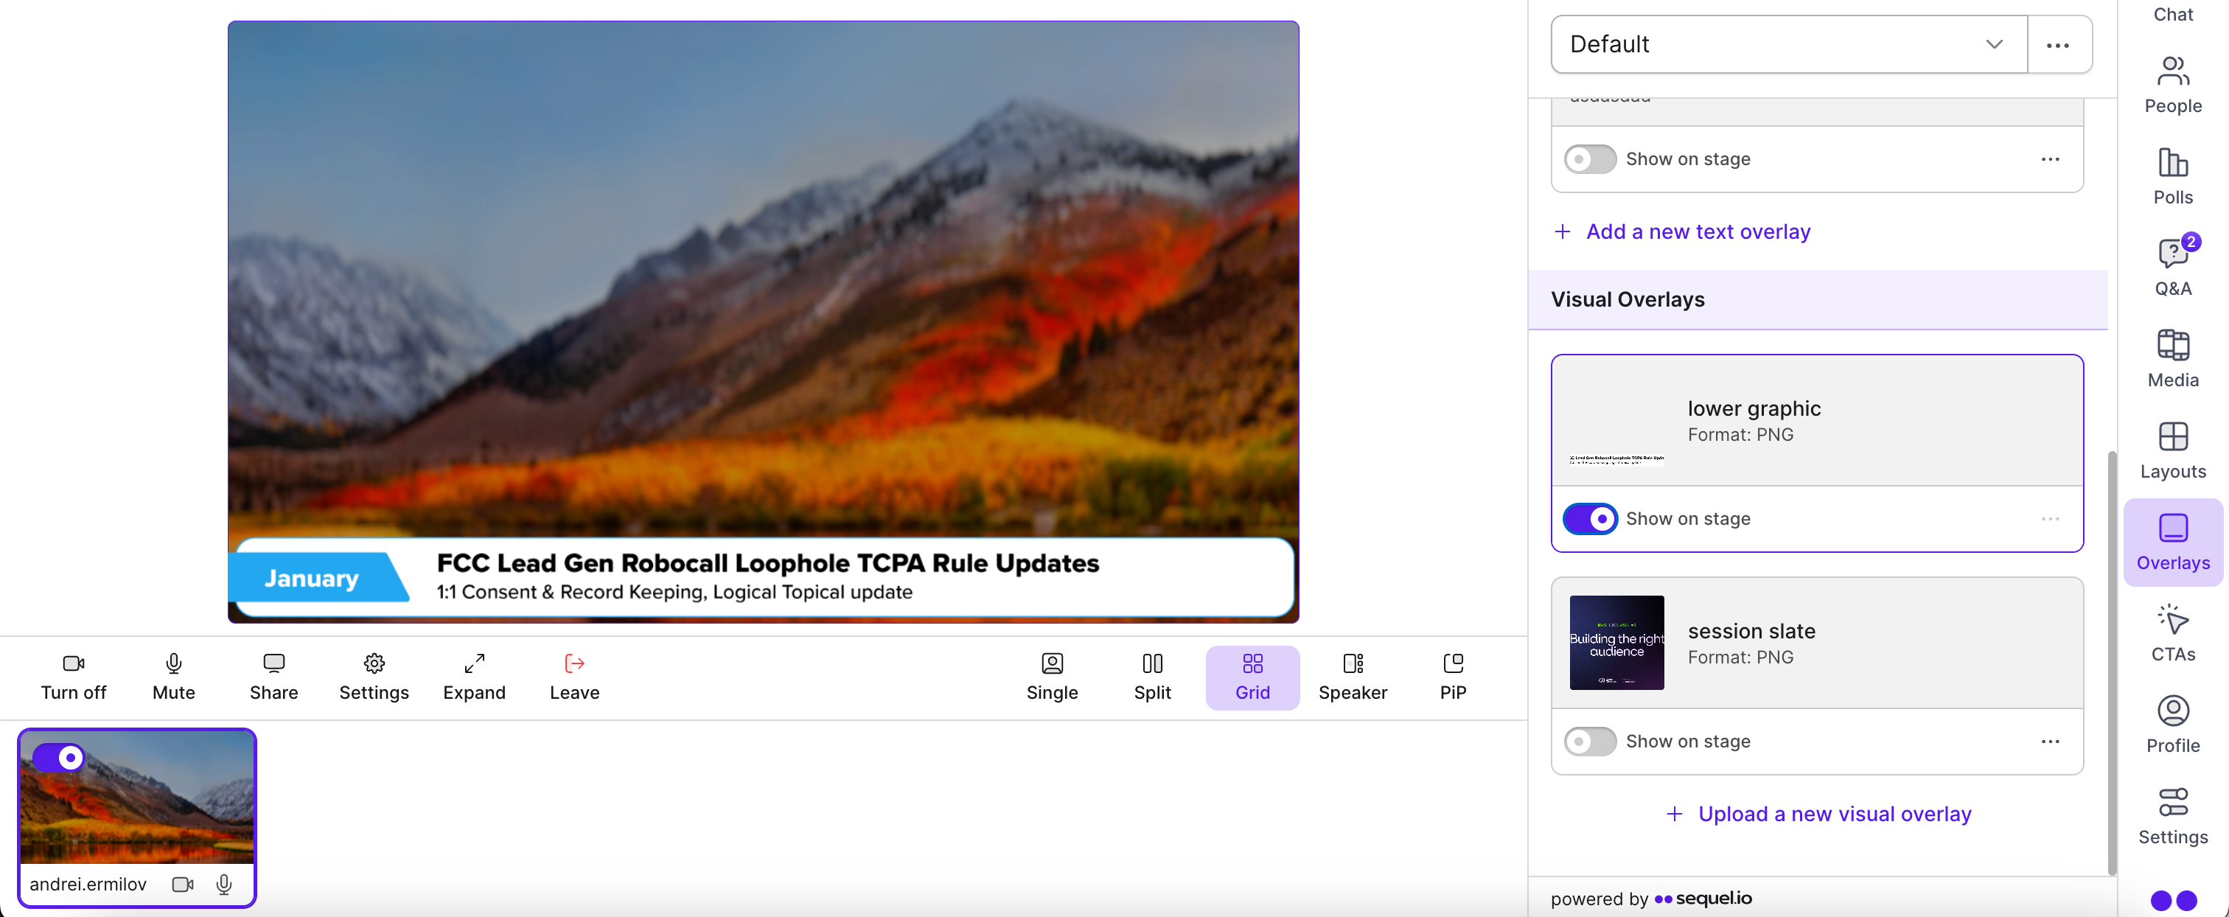
Task: Click the session slate thumbnail
Action: coord(1616,643)
